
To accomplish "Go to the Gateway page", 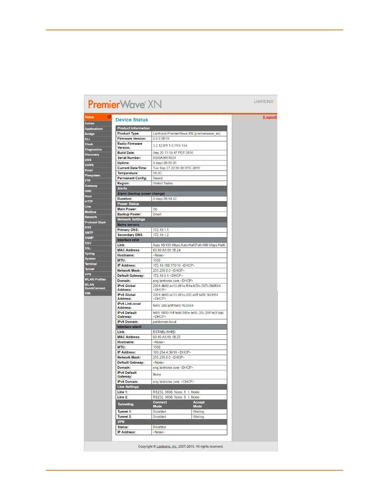I will pos(98,186).
